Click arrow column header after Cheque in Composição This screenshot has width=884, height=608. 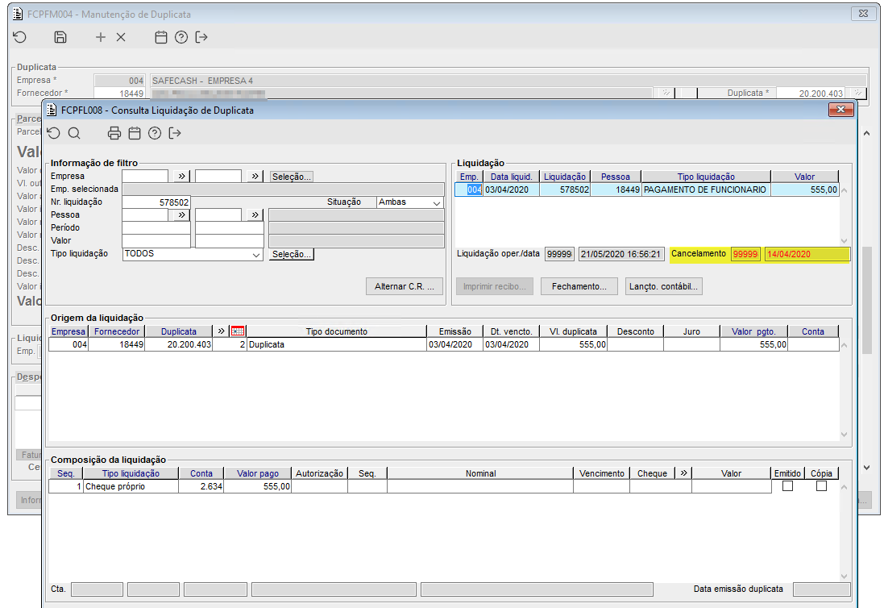(683, 473)
